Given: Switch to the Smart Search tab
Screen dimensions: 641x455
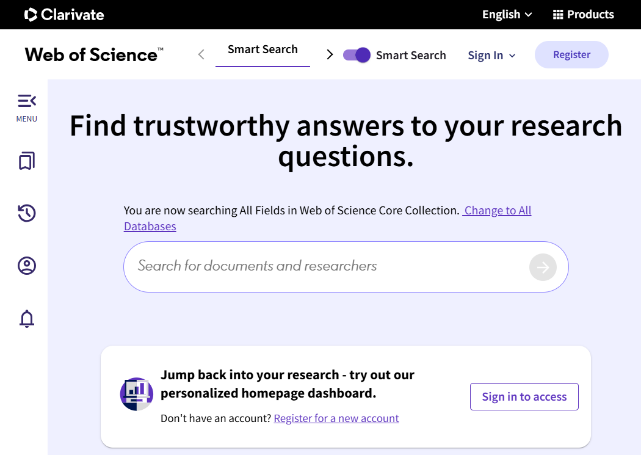Looking at the screenshot, I should [x=263, y=49].
